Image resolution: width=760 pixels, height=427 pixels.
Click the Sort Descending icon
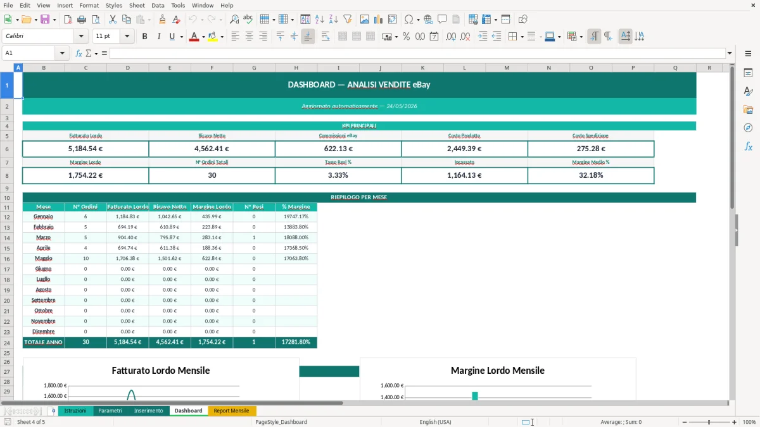click(x=333, y=20)
